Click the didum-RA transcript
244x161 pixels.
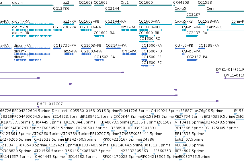tap(33, 24)
